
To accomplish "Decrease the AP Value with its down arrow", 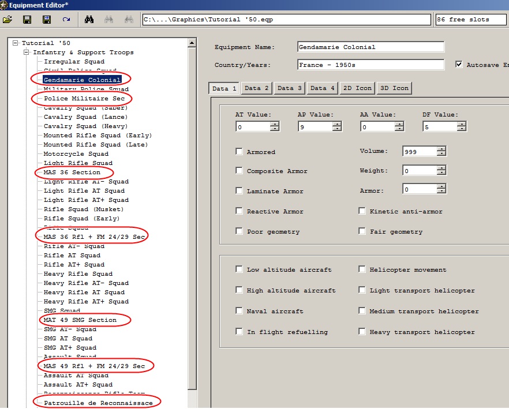I will (x=337, y=129).
